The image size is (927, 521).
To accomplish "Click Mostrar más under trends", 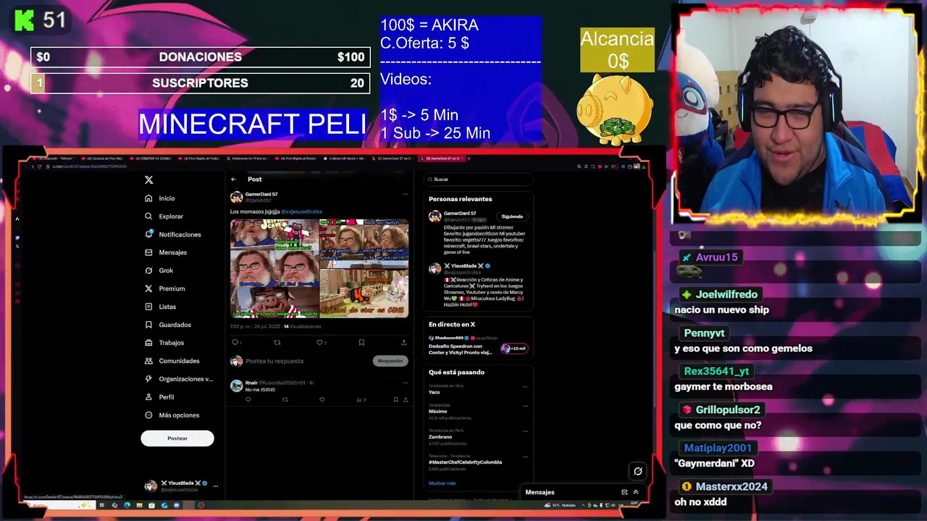I will point(442,483).
